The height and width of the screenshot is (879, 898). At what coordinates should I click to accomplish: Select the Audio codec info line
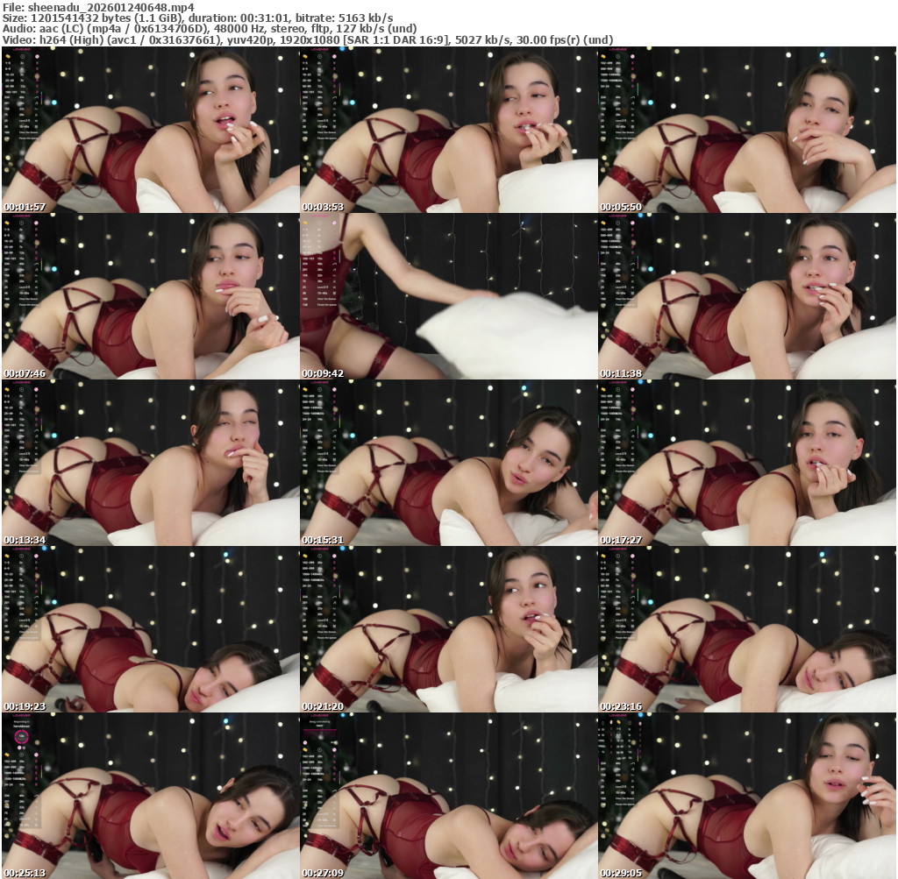(210, 28)
